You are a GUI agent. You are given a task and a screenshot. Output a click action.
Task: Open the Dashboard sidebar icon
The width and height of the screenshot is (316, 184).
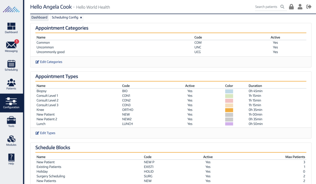(11, 28)
